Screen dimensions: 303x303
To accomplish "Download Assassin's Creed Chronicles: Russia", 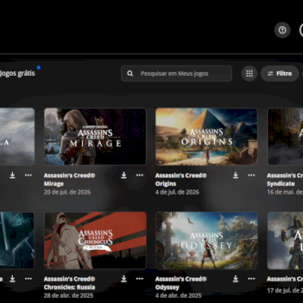I will 123,279.
